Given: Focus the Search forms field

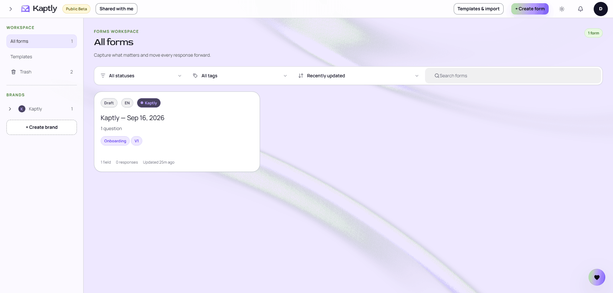Looking at the screenshot, I should click(x=513, y=76).
